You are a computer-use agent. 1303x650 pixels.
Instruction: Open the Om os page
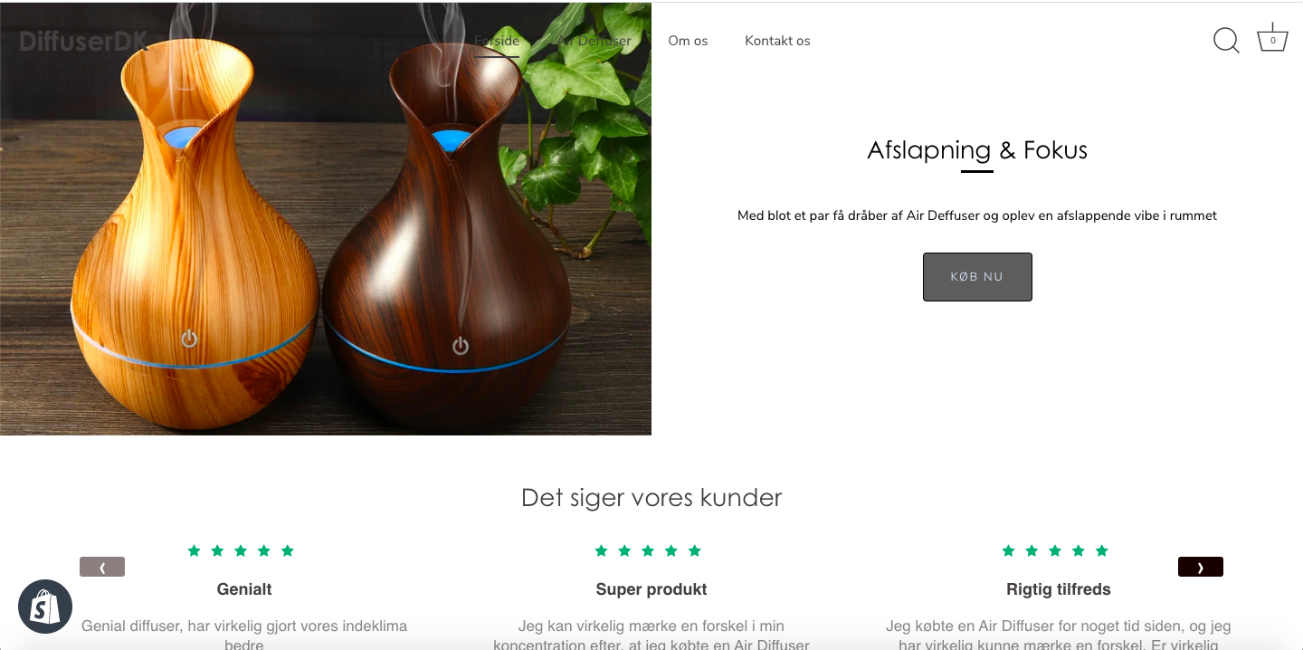pos(688,41)
